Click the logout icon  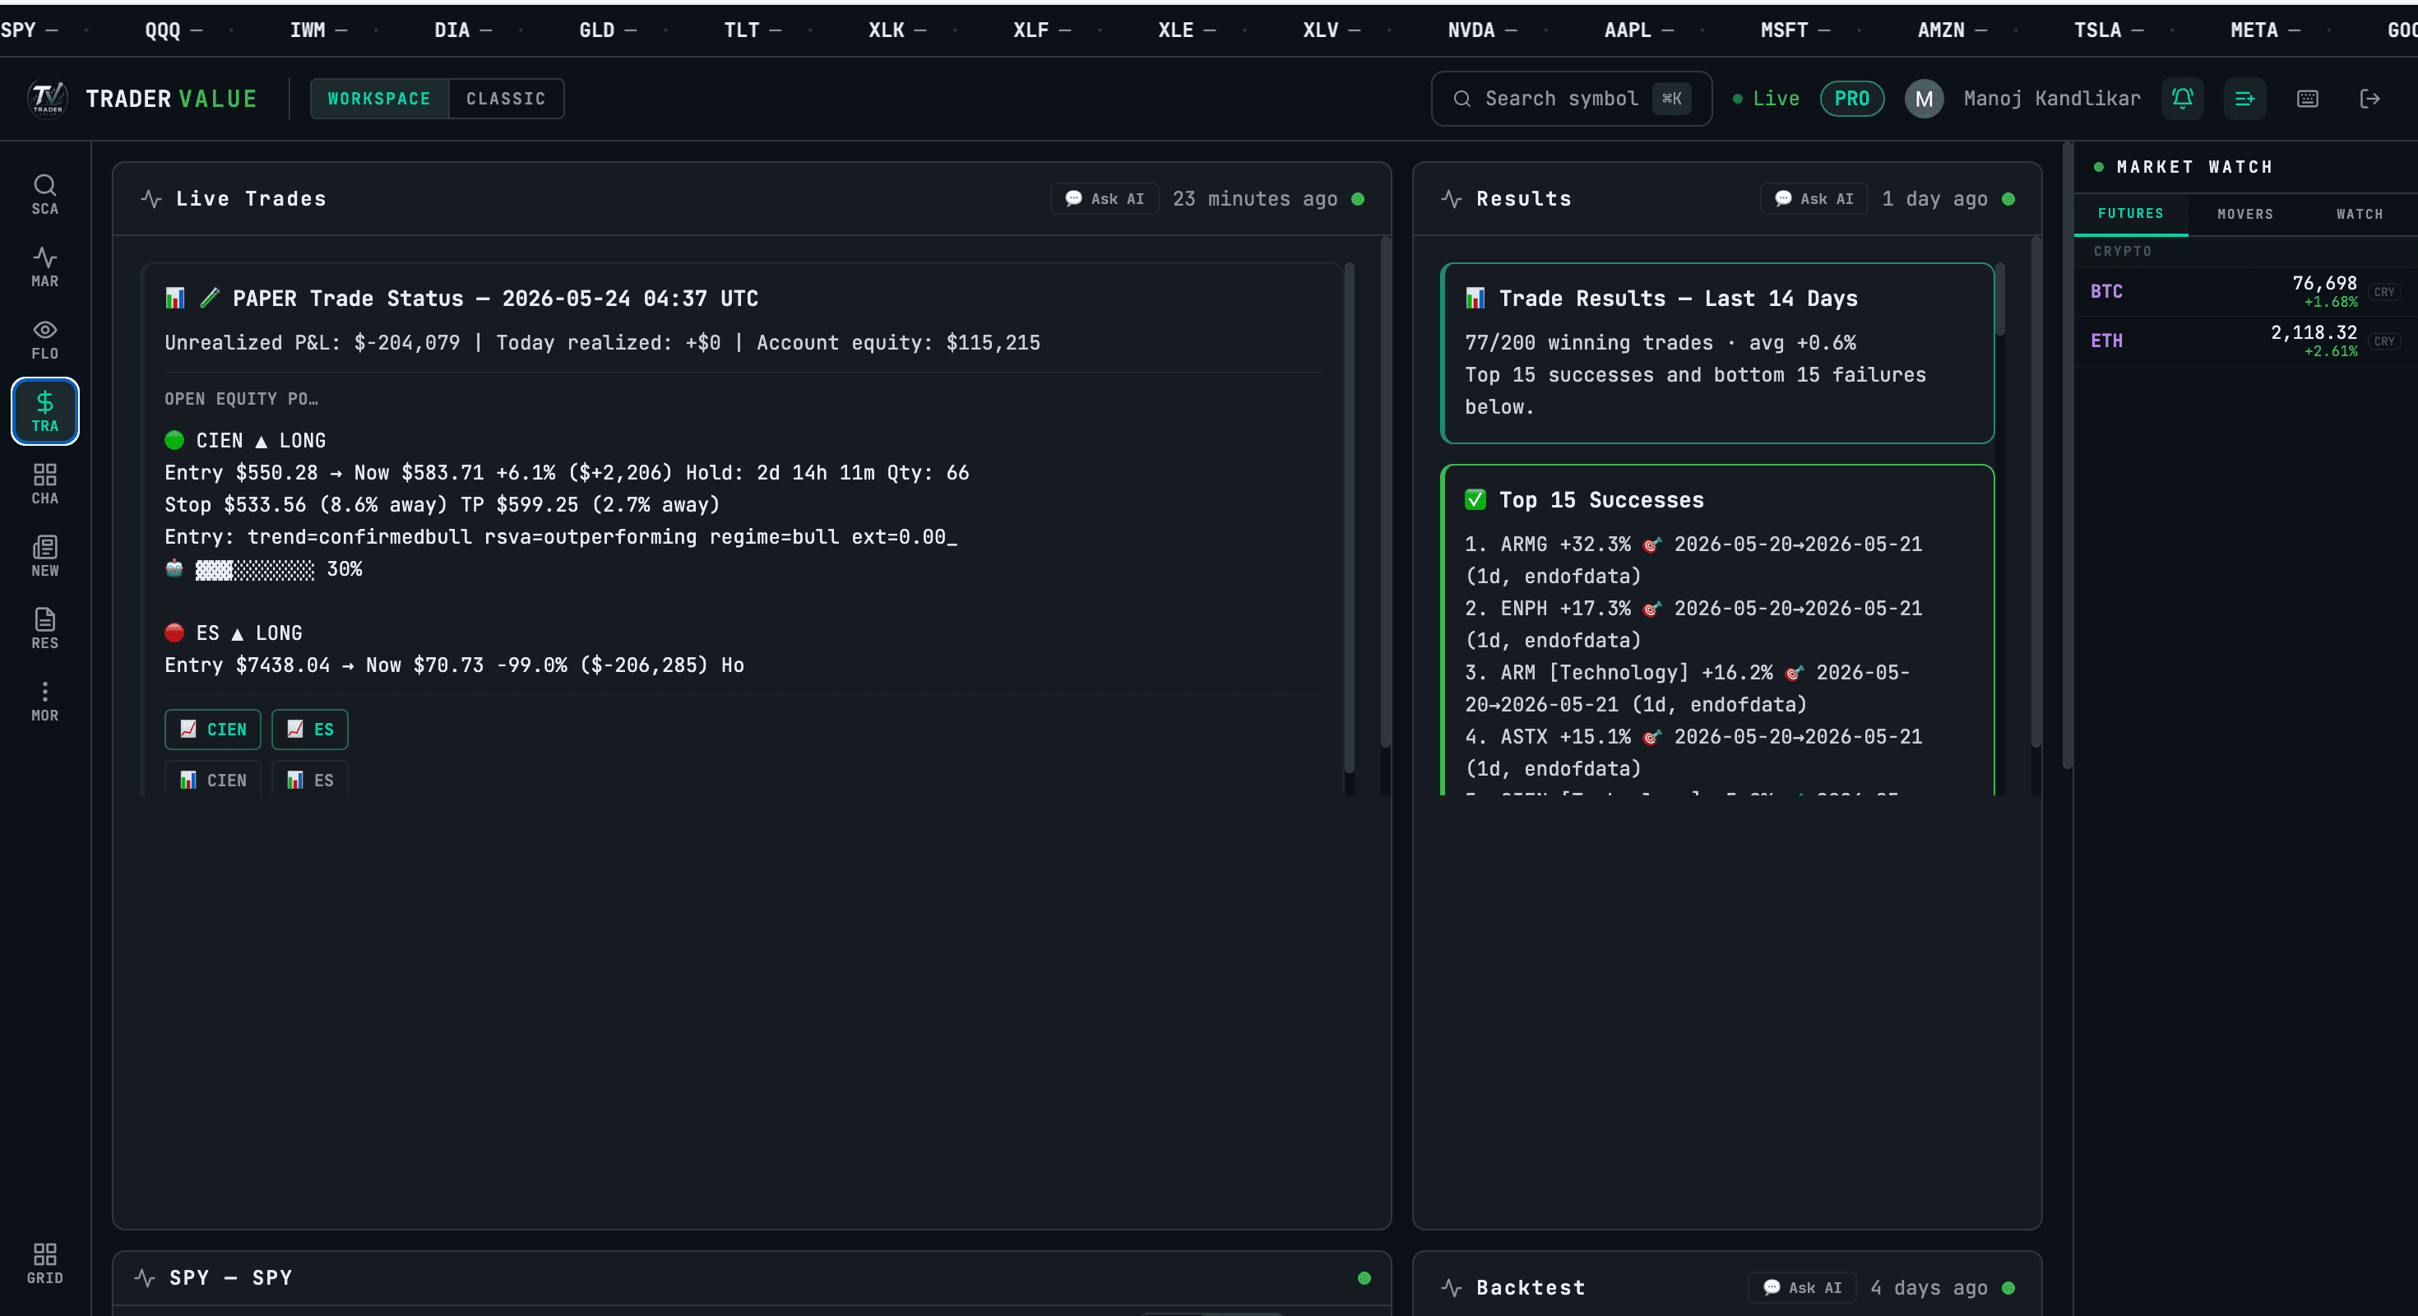[x=2369, y=99]
